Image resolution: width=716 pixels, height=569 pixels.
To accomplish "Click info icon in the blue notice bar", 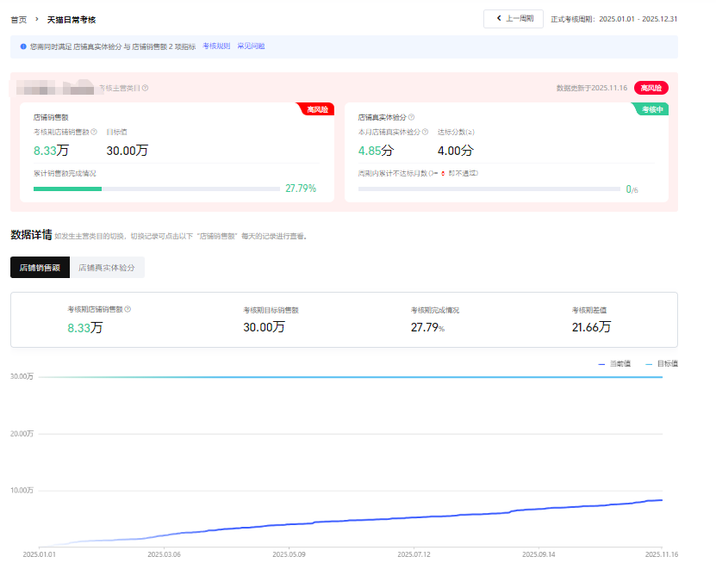I will pyautogui.click(x=23, y=46).
